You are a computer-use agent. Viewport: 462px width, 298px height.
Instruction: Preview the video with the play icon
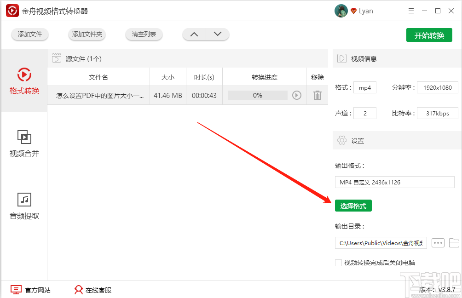tap(297, 95)
